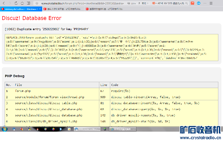Switch to the third browser tab
223x141 pixels.
[107, 9]
